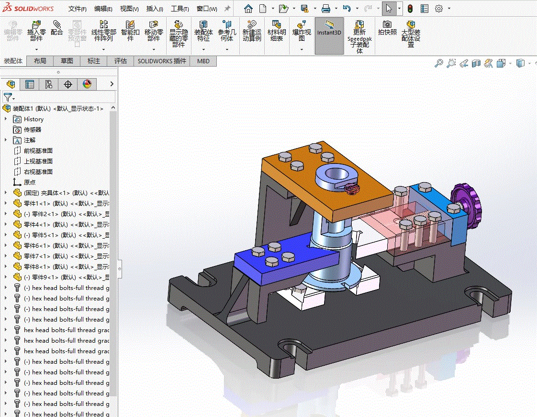Switch to the Sketch tab (草图)
537x417 pixels.
[67, 61]
